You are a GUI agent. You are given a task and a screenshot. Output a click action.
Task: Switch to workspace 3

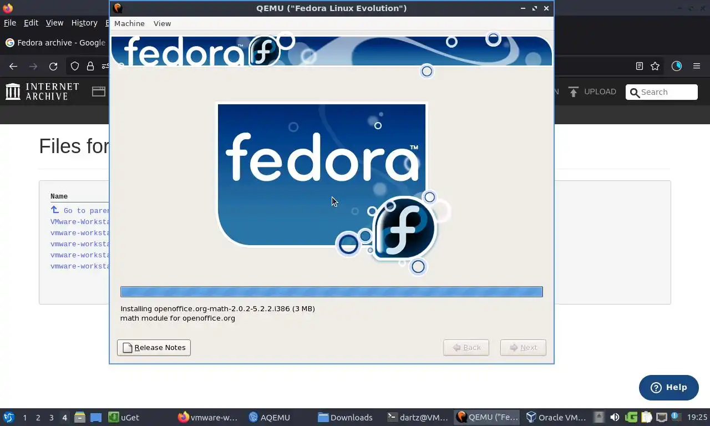click(51, 417)
